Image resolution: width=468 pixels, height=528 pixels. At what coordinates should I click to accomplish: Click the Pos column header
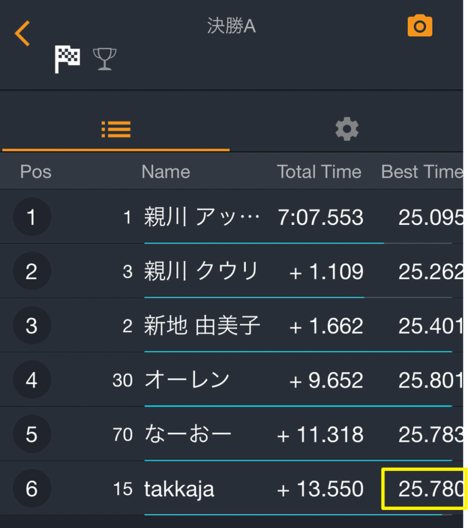[x=36, y=172]
